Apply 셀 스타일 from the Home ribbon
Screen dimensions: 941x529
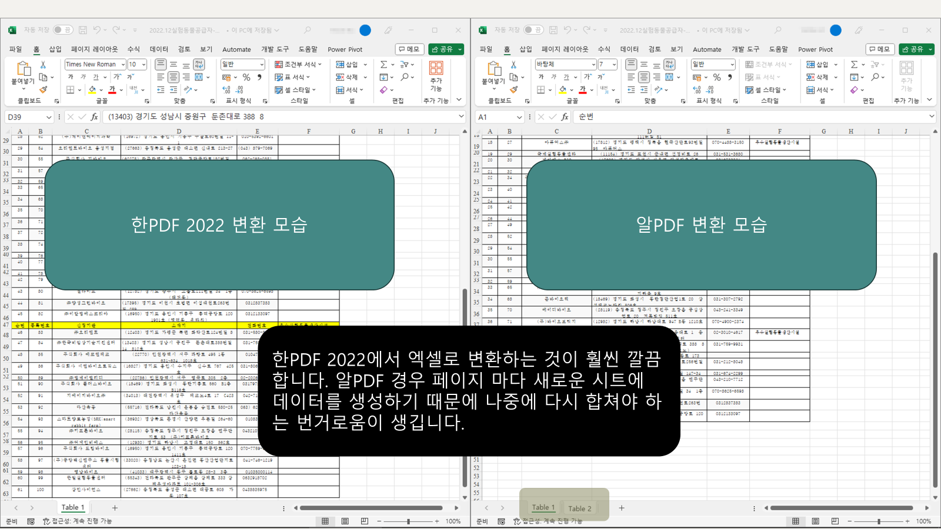(294, 89)
